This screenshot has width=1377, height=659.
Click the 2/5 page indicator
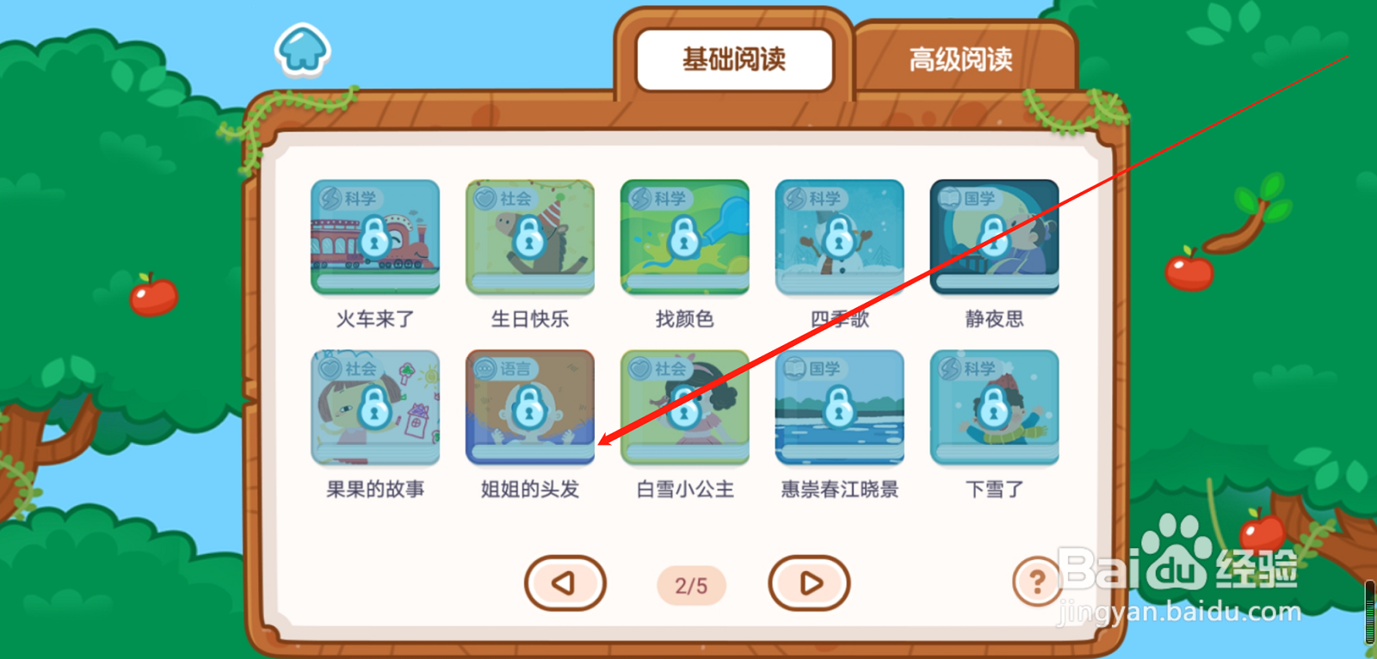tap(691, 586)
